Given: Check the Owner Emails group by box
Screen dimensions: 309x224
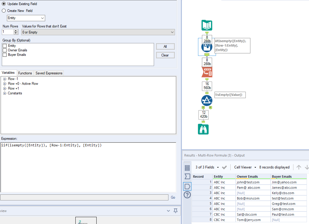Looking at the screenshot, I should click(4, 50).
